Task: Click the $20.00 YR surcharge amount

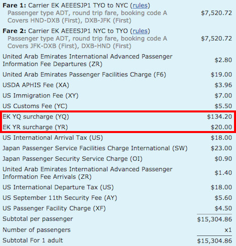Action: pos(221,127)
